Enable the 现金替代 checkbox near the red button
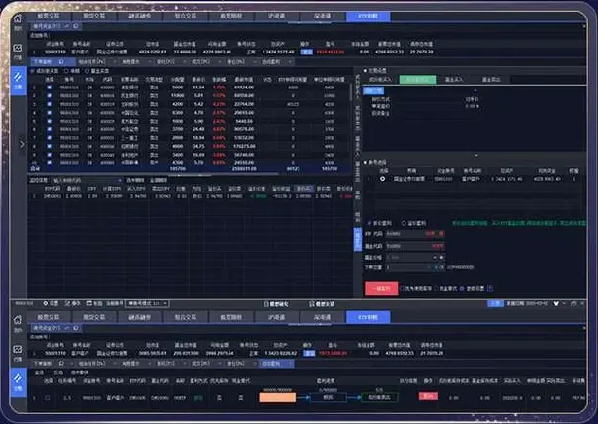 click(437, 288)
